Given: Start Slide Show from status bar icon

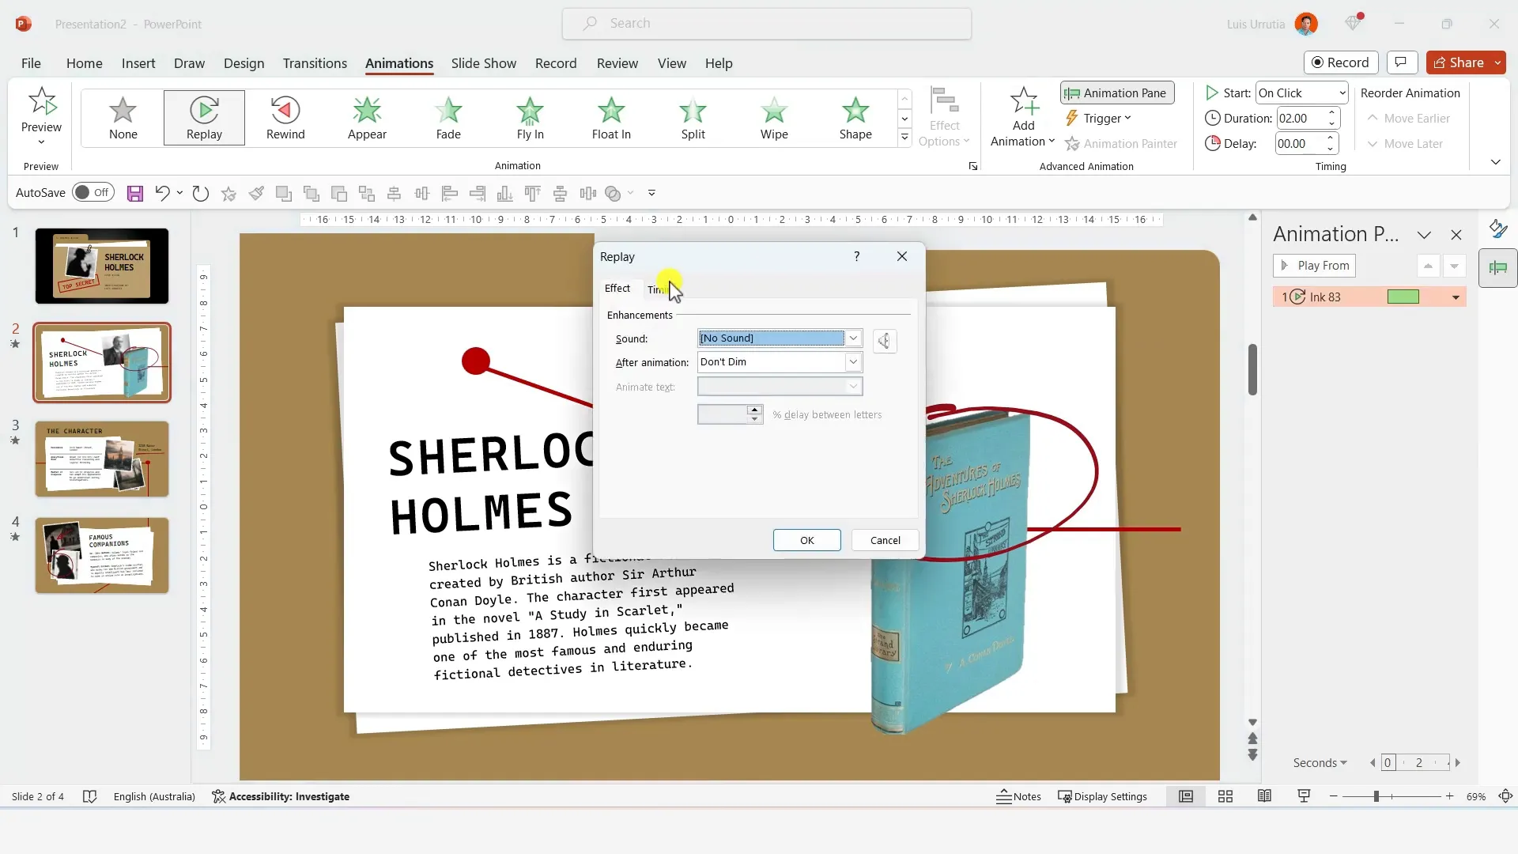Looking at the screenshot, I should pos(1304,796).
